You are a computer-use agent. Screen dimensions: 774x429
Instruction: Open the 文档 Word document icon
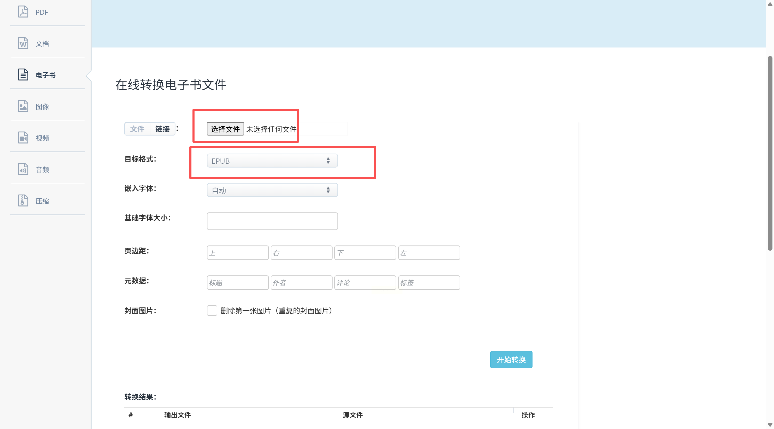click(23, 43)
